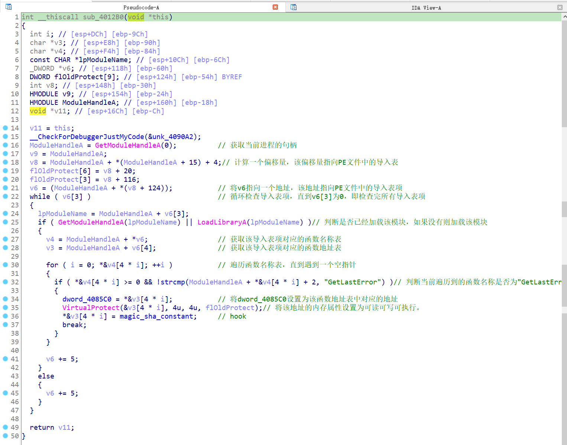
Task: Click dword_4085C0 variable on line 34
Action: [87, 299]
